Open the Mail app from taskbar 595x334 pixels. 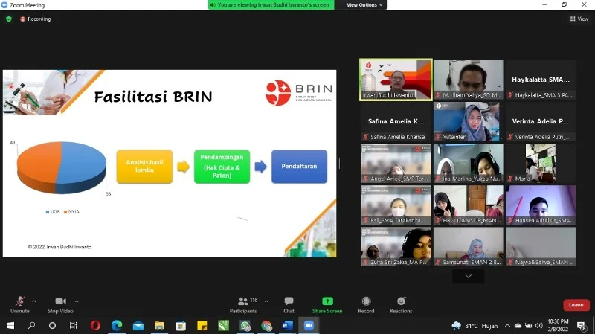[x=138, y=325]
